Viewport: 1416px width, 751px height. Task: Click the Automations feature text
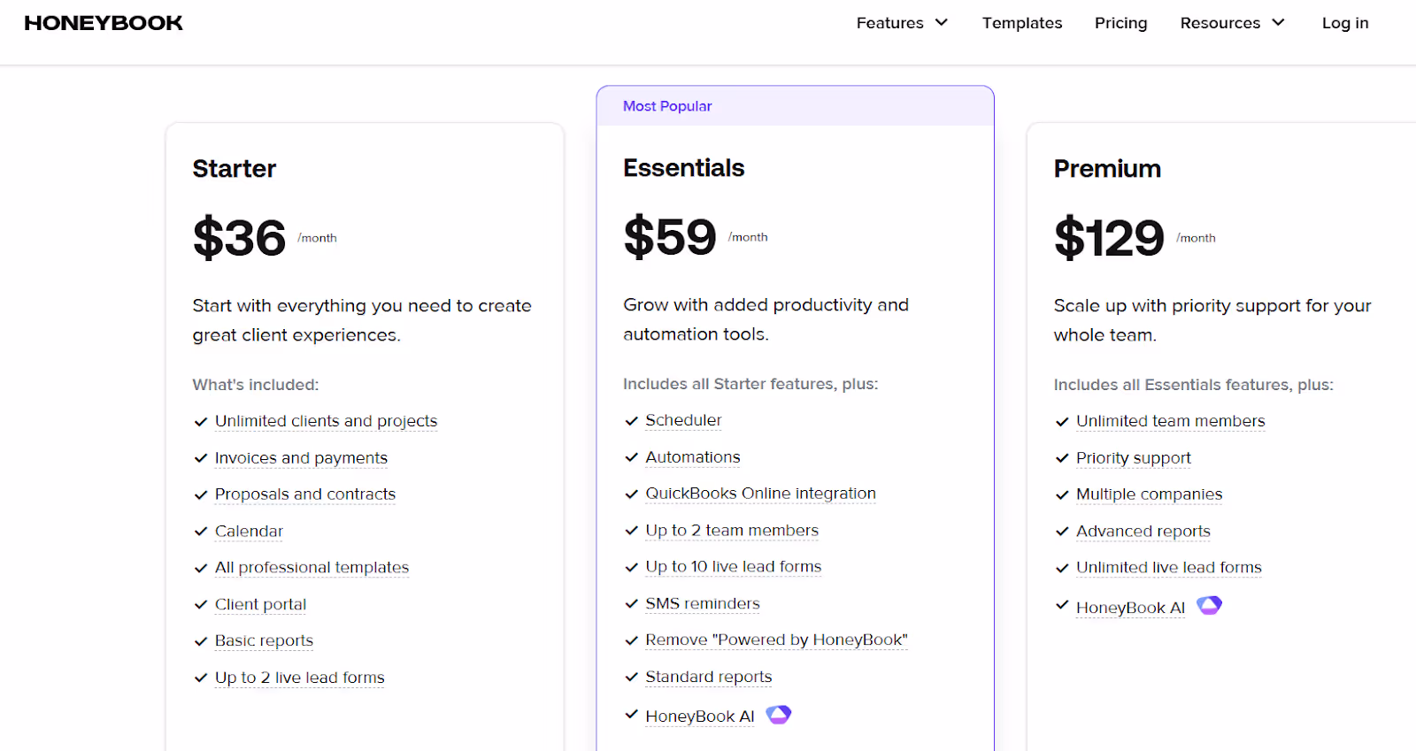click(692, 457)
